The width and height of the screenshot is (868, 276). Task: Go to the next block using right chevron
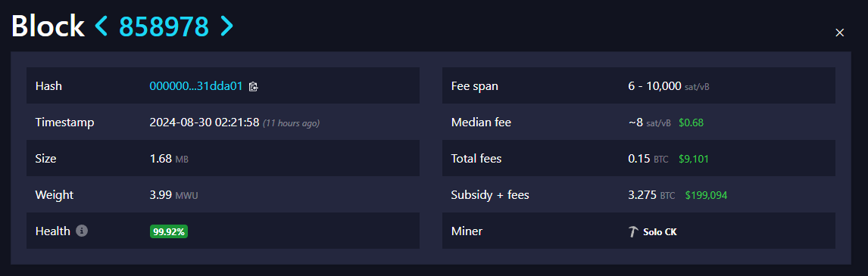[x=227, y=26]
